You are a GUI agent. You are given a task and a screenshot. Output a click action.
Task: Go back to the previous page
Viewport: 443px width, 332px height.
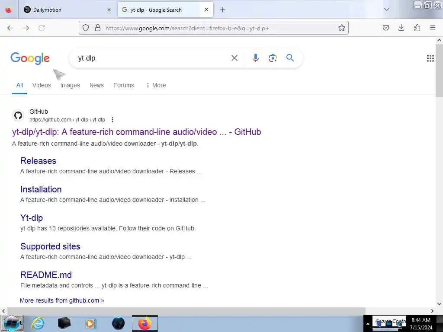pos(10,28)
